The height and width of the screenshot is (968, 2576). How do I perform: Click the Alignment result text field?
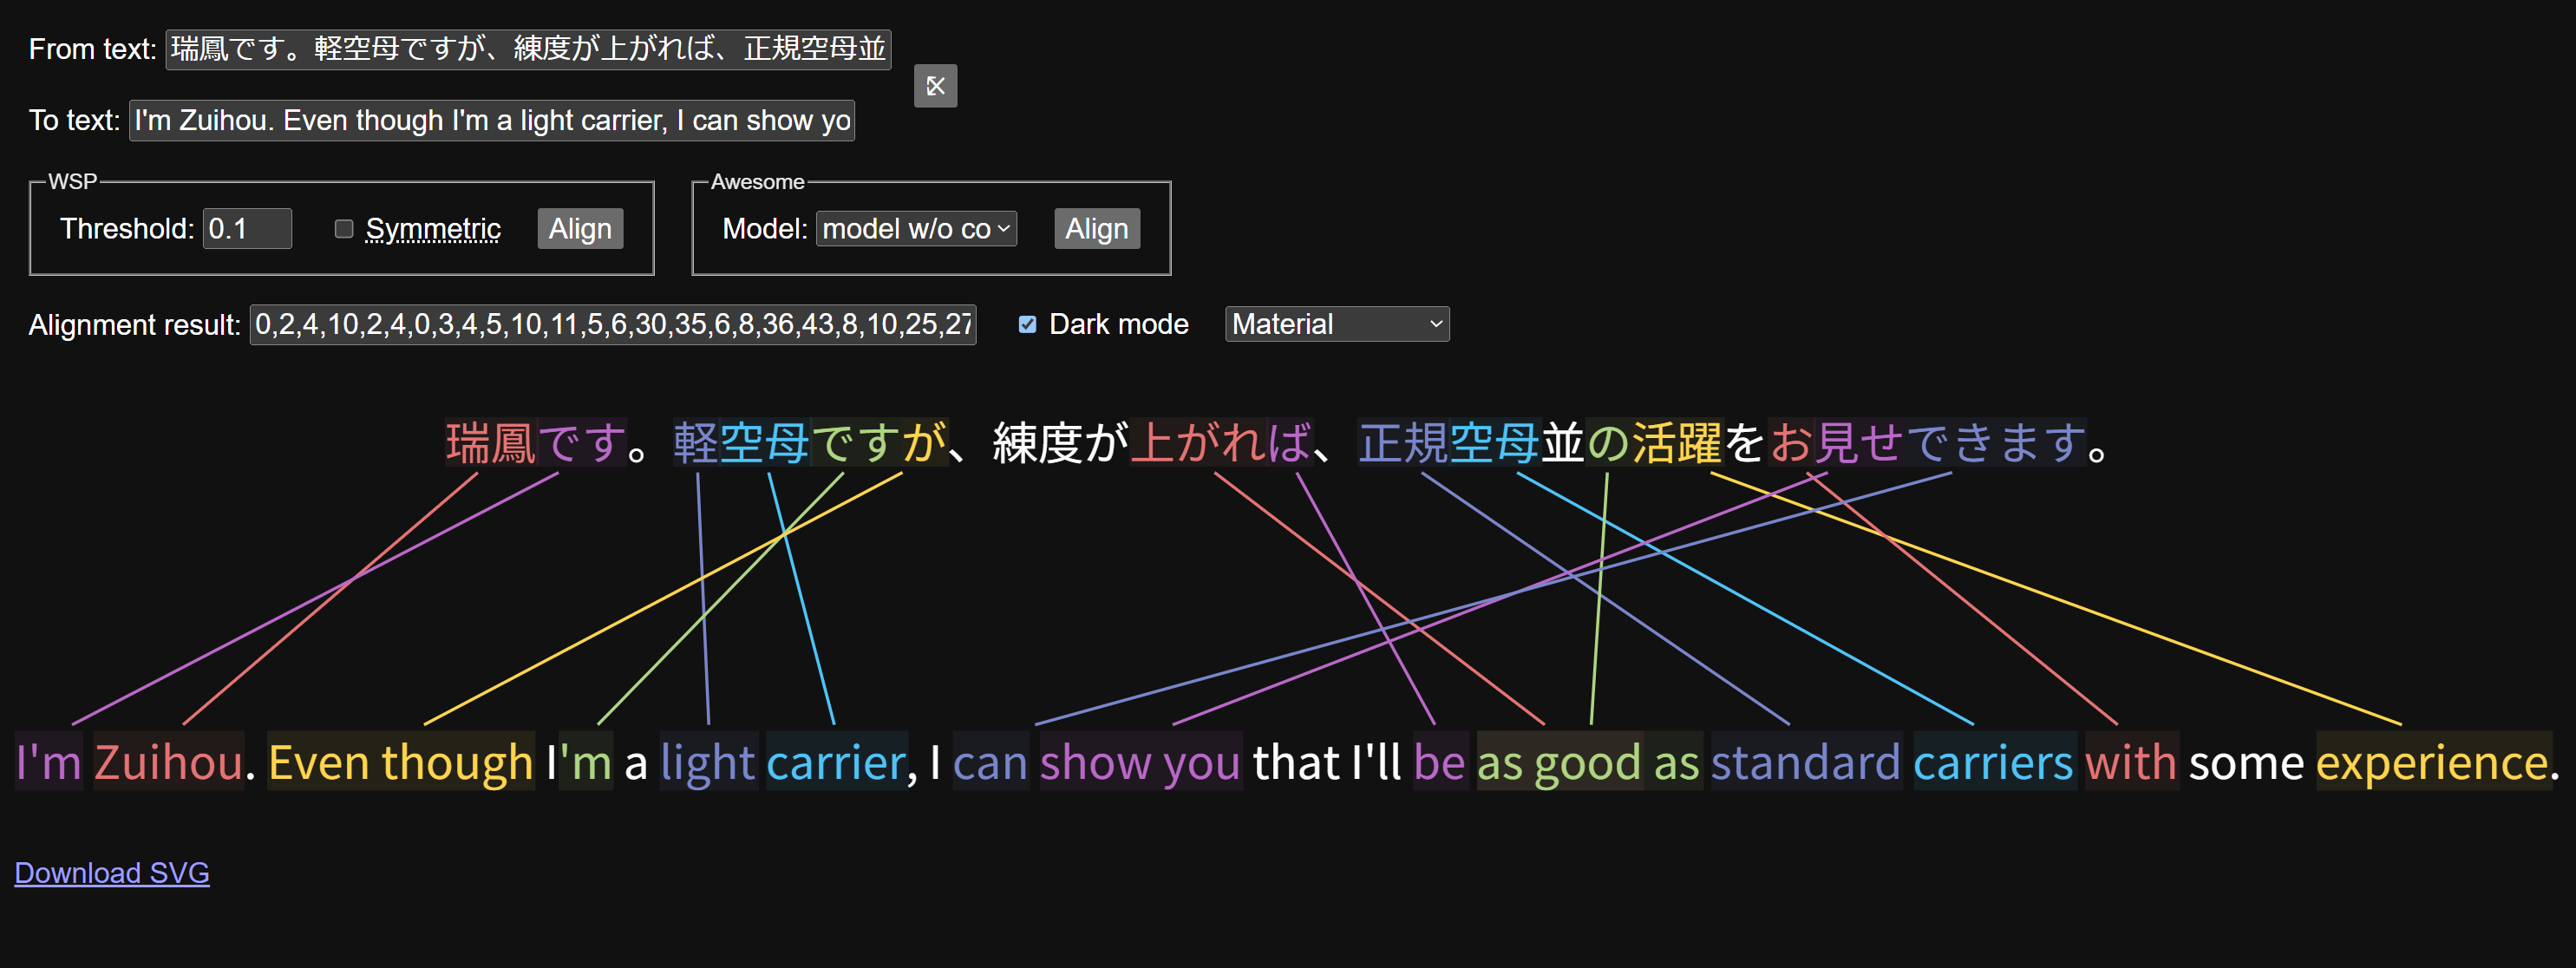click(x=612, y=324)
